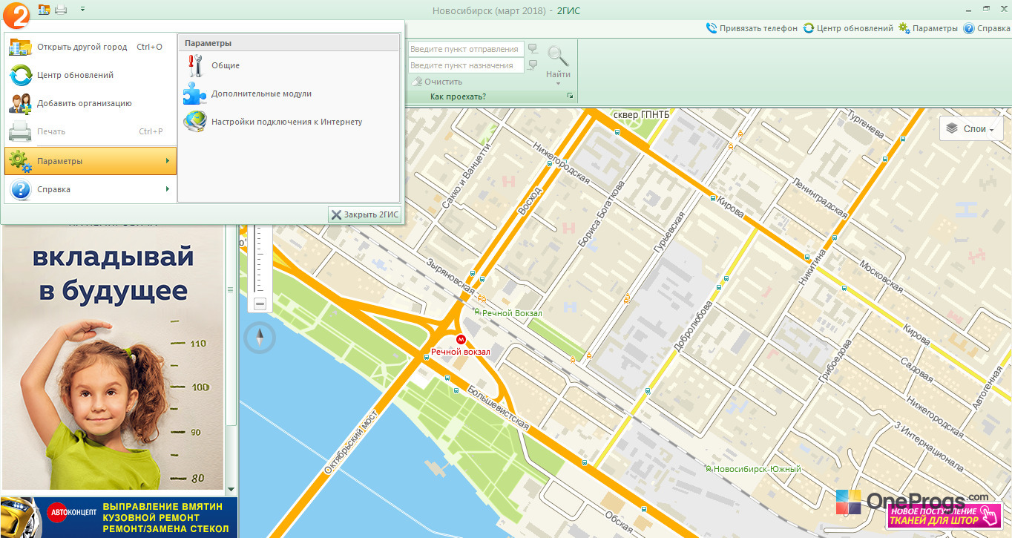The height and width of the screenshot is (538, 1012).
Task: Choose 'Открыть другой город' menu entry
Action: click(x=91, y=47)
